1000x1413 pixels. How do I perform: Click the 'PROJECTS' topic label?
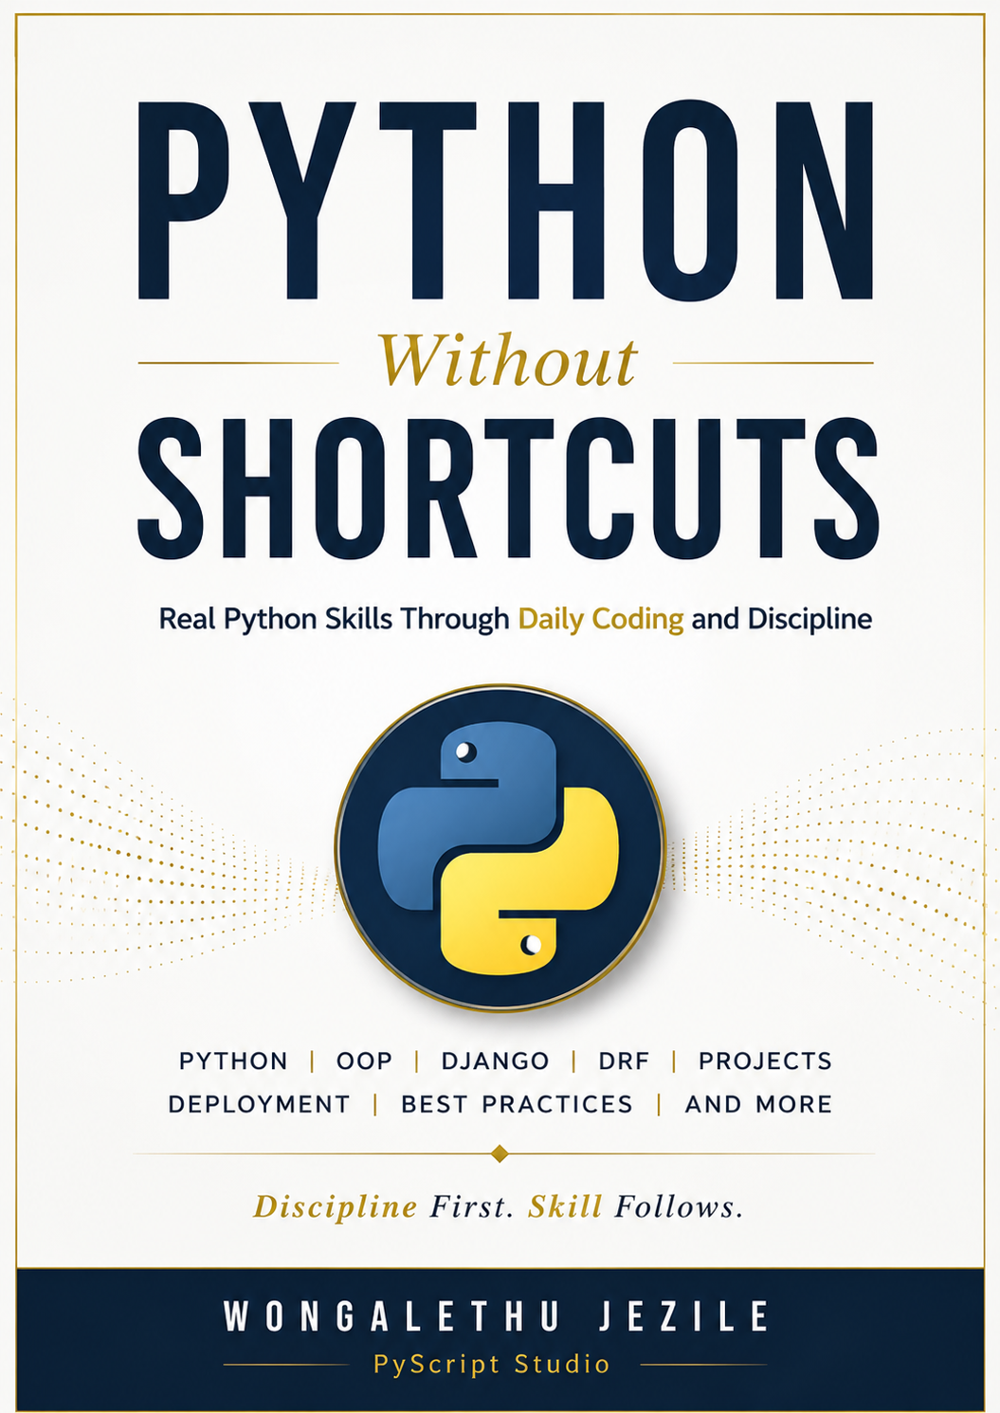pyautogui.click(x=765, y=1060)
